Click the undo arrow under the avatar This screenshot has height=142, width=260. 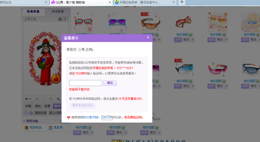tap(26, 99)
